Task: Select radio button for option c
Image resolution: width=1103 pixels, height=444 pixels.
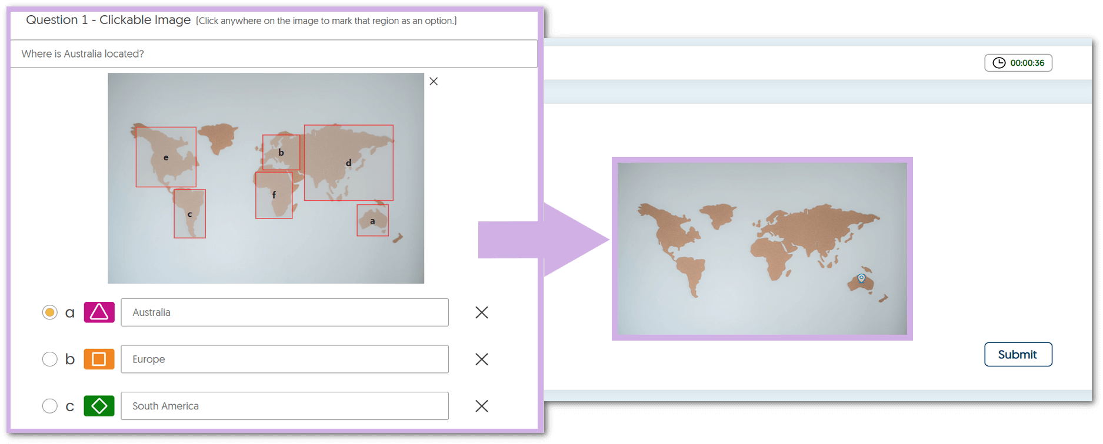Action: [50, 406]
